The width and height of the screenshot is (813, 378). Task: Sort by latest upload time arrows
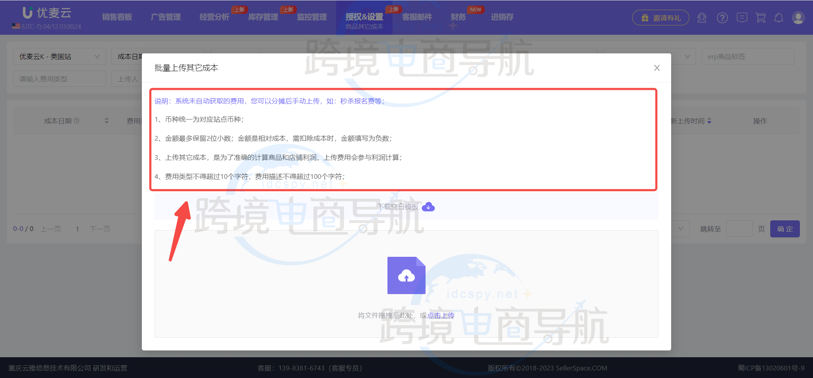point(709,121)
